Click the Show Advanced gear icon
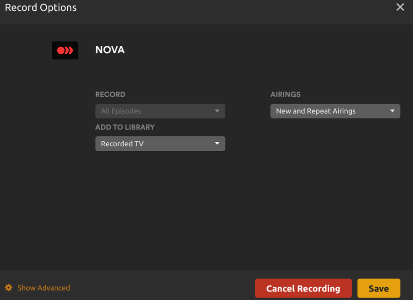Viewport: 413px width, 300px height. coord(8,288)
